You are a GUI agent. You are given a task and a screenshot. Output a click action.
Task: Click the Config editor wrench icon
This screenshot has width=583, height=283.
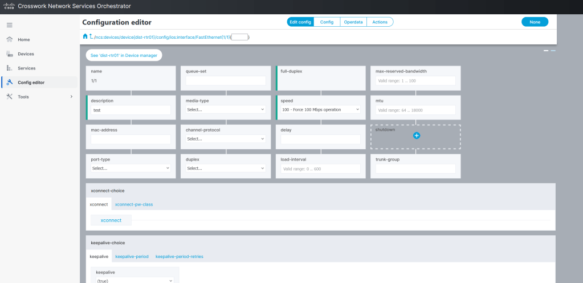tap(9, 83)
